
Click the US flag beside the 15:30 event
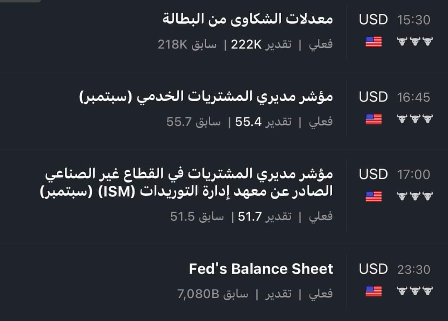coord(373,41)
